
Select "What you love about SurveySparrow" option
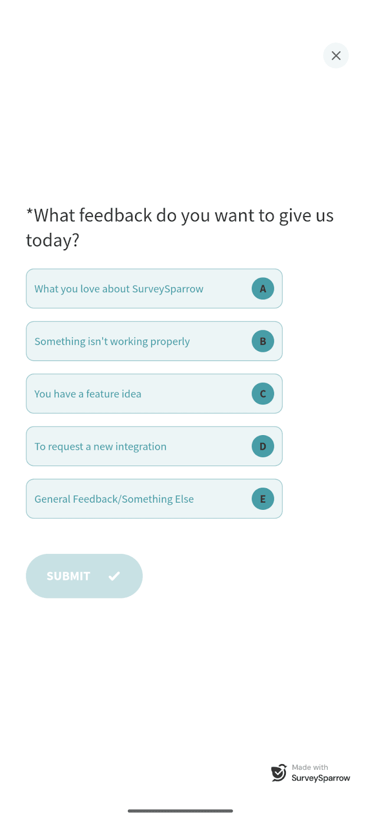pyautogui.click(x=119, y=289)
